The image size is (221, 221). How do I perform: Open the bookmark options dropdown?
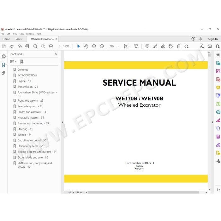pos(13,62)
